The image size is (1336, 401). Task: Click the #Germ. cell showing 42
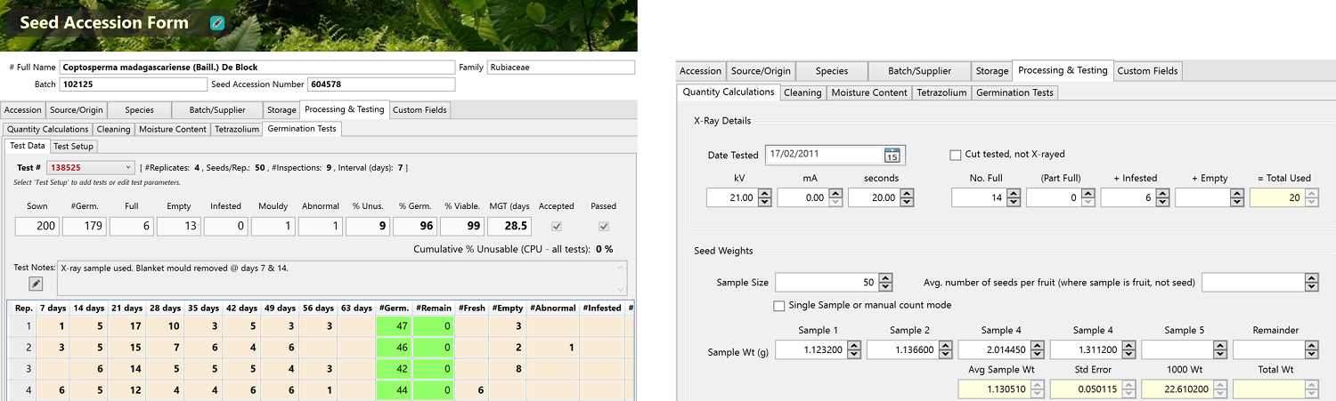click(x=394, y=367)
